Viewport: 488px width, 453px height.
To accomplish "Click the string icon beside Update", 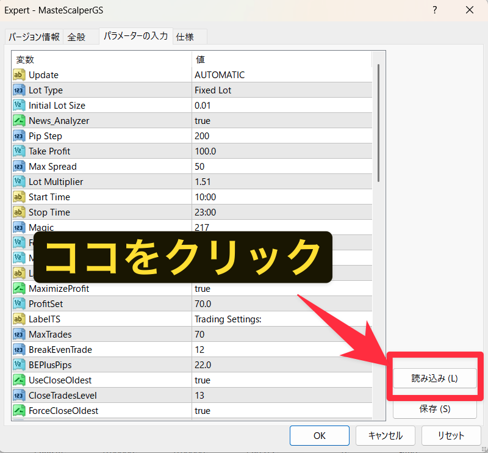I will pyautogui.click(x=19, y=74).
